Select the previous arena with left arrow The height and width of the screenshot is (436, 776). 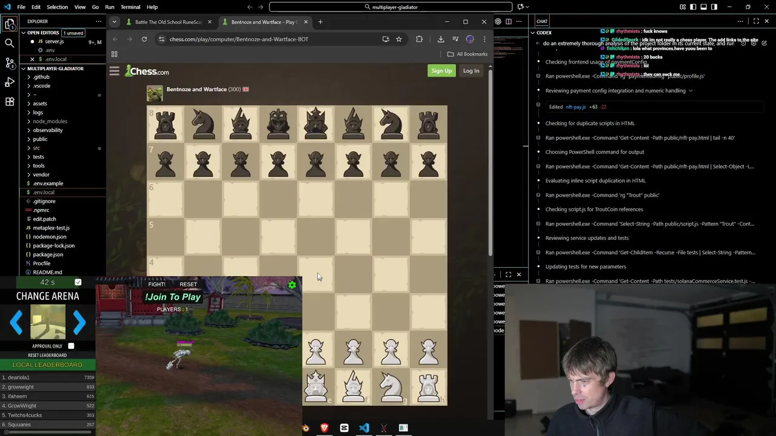point(16,323)
